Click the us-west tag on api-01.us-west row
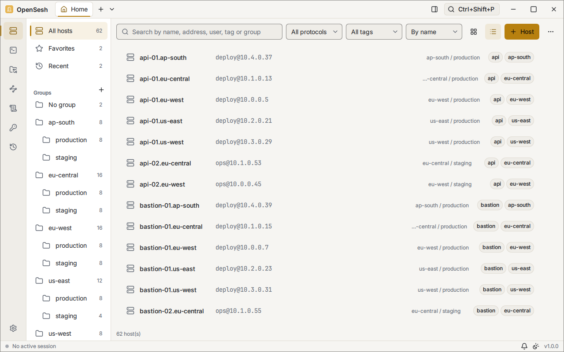This screenshot has width=564, height=352. point(520,142)
